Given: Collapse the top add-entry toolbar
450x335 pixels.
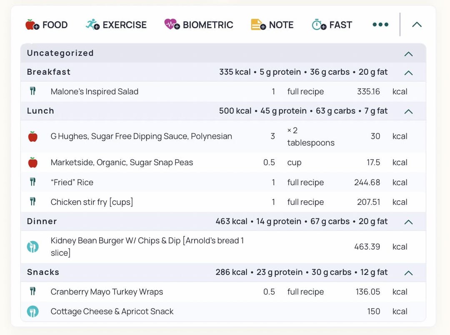Looking at the screenshot, I should pyautogui.click(x=417, y=25).
